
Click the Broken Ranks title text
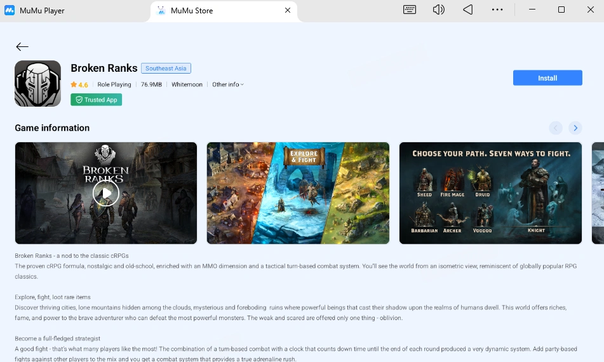click(x=104, y=68)
